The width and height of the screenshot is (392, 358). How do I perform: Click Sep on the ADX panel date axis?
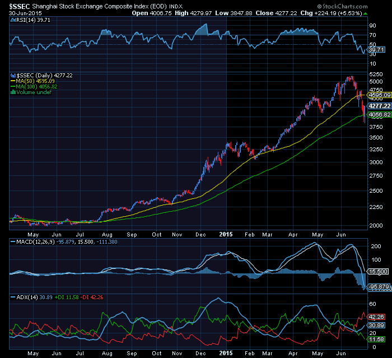[x=132, y=354]
